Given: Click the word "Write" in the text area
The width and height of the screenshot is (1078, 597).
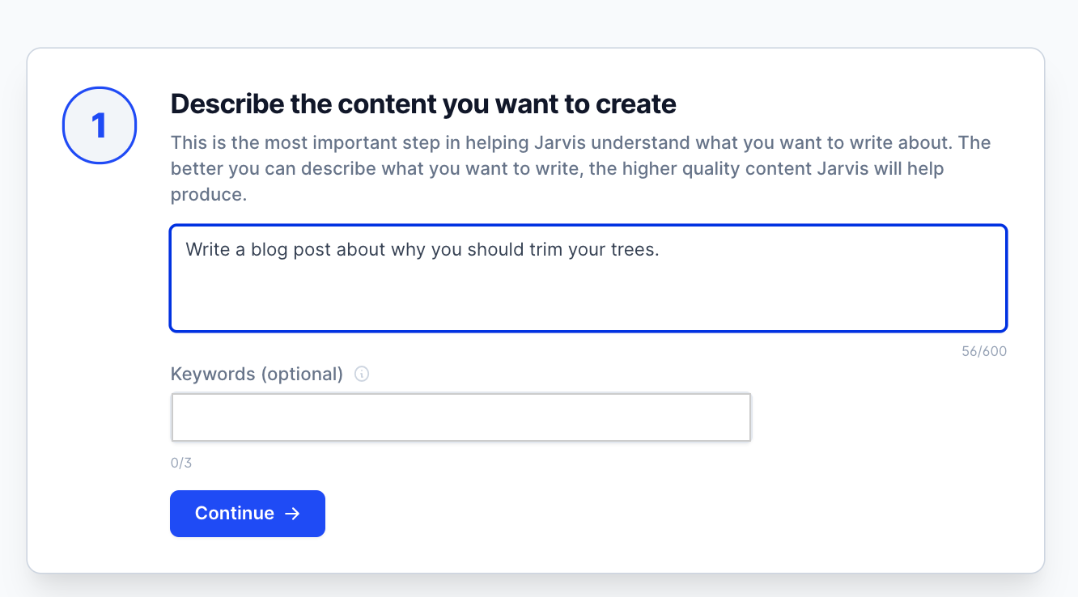Looking at the screenshot, I should click(x=208, y=249).
